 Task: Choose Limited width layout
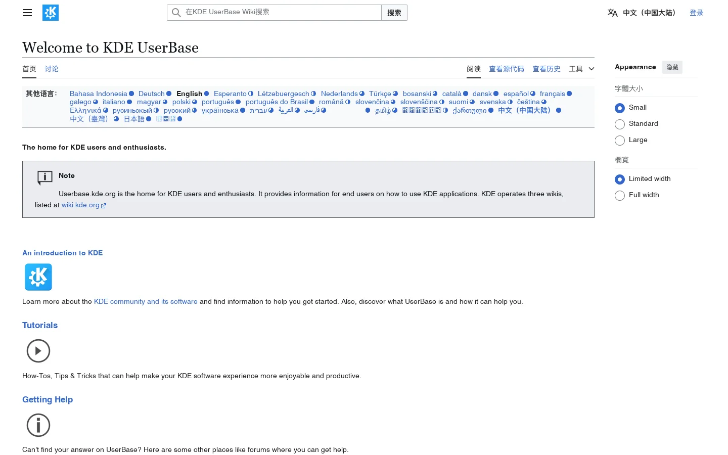tap(620, 179)
